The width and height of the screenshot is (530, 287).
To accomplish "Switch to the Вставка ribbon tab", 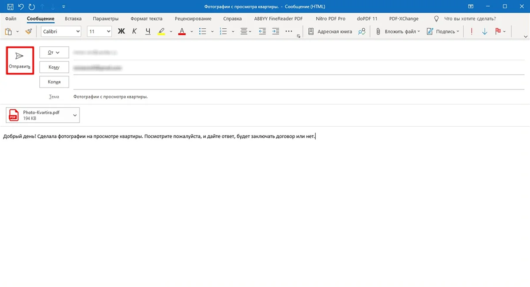I will pos(73,19).
